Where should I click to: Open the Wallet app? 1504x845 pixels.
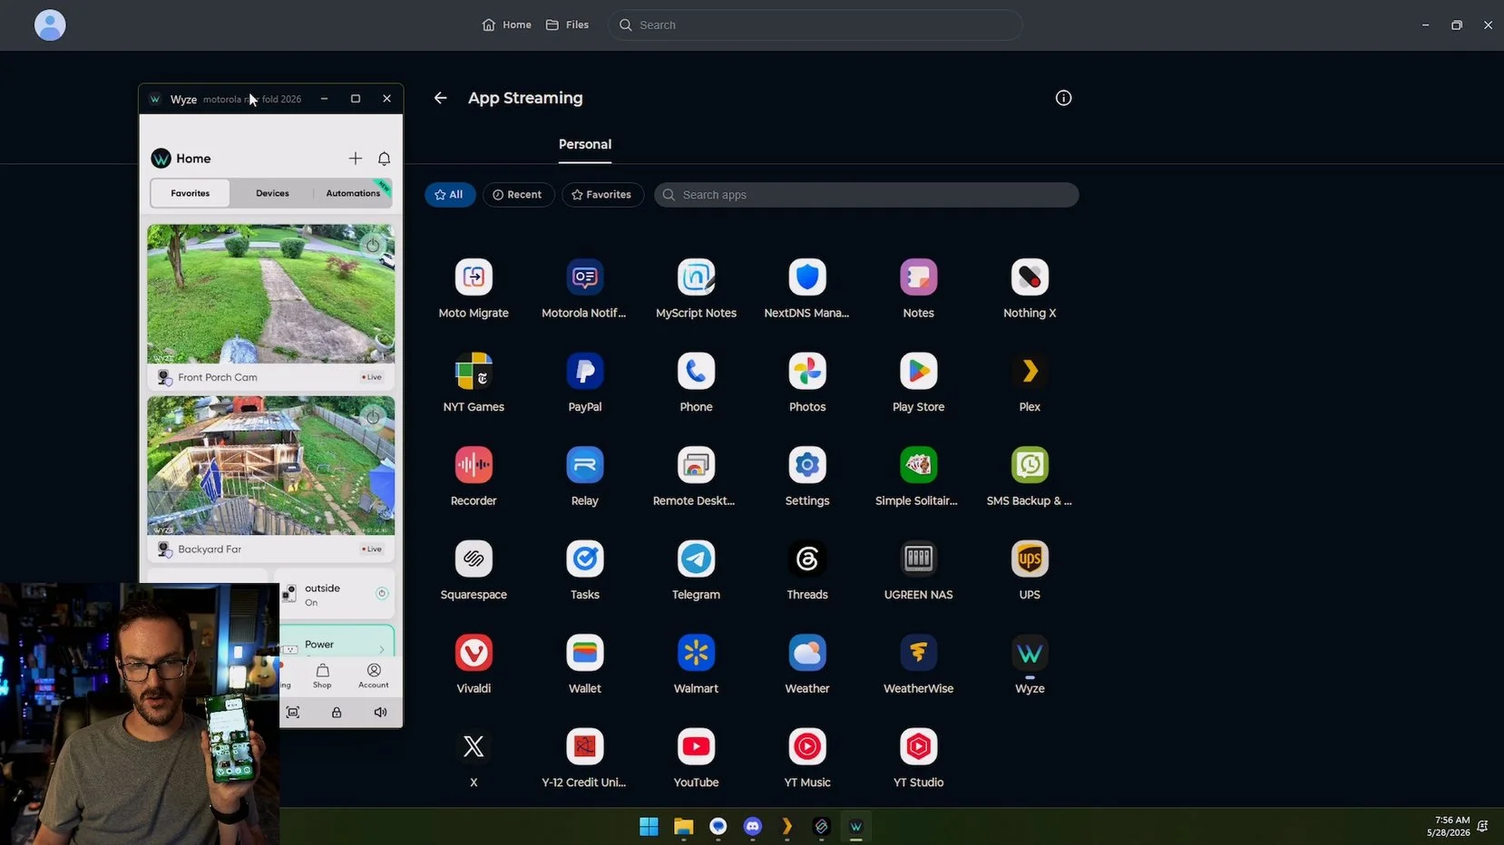tap(585, 653)
